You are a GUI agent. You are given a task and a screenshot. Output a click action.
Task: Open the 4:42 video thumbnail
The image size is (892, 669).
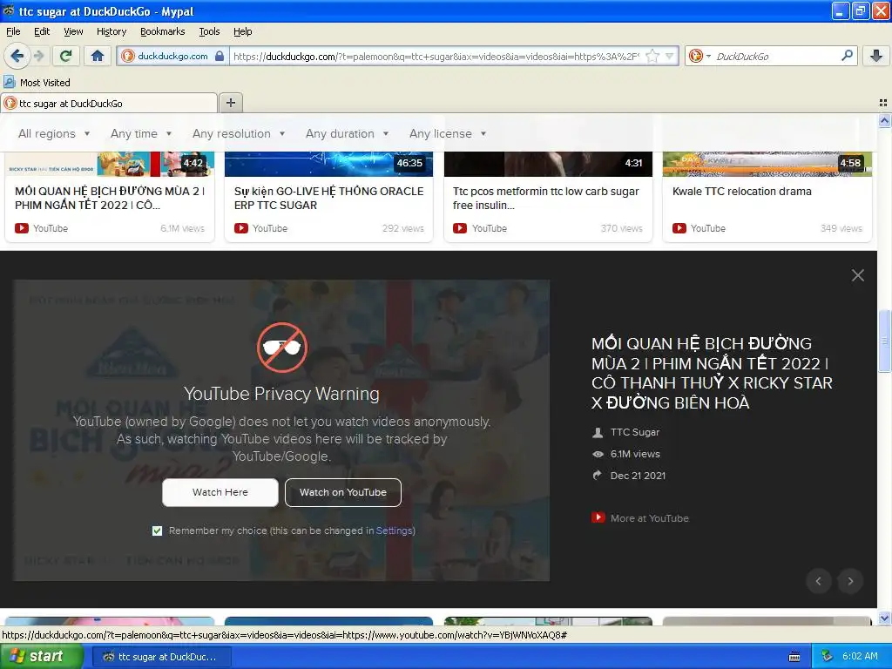coord(110,164)
